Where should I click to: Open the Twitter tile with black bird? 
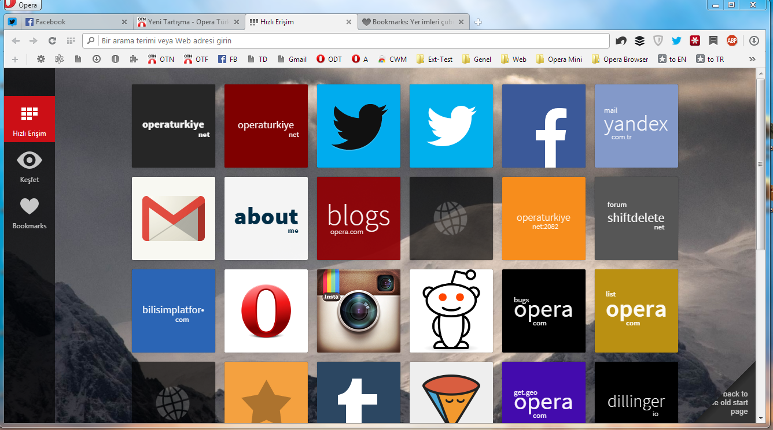[x=359, y=126]
